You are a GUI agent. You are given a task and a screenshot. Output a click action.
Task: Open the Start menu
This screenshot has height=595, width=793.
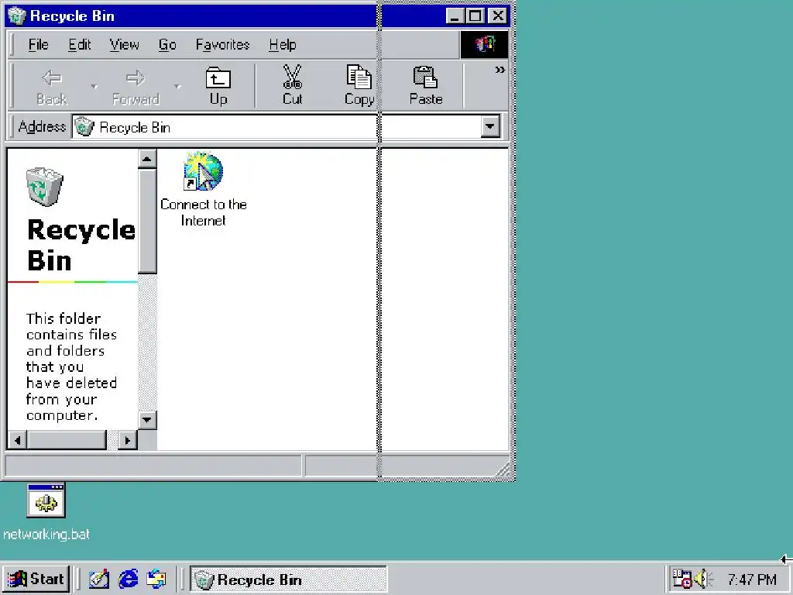tap(36, 579)
